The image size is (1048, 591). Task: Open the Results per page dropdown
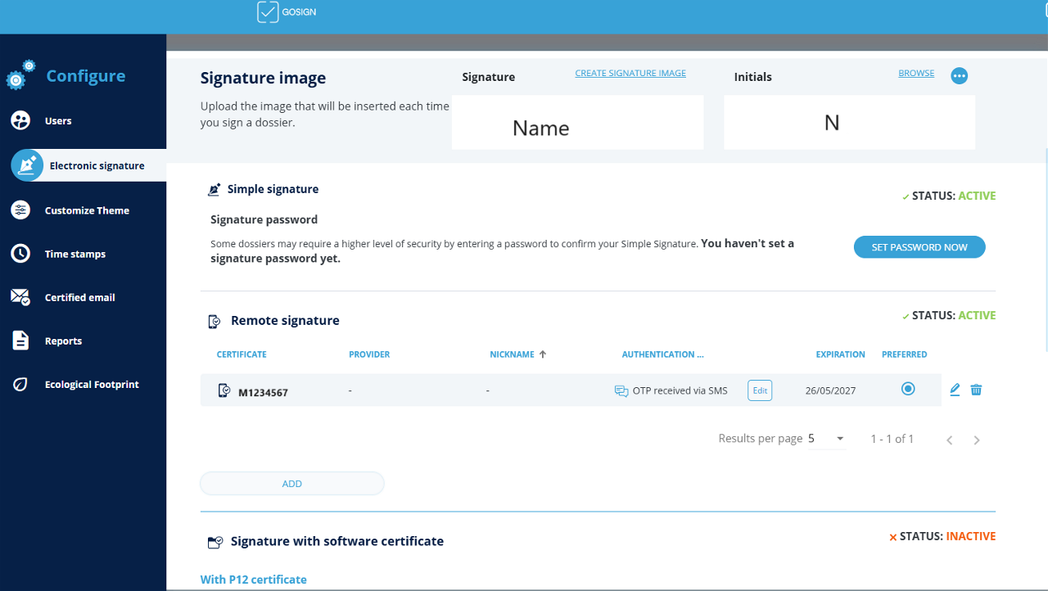tap(827, 439)
